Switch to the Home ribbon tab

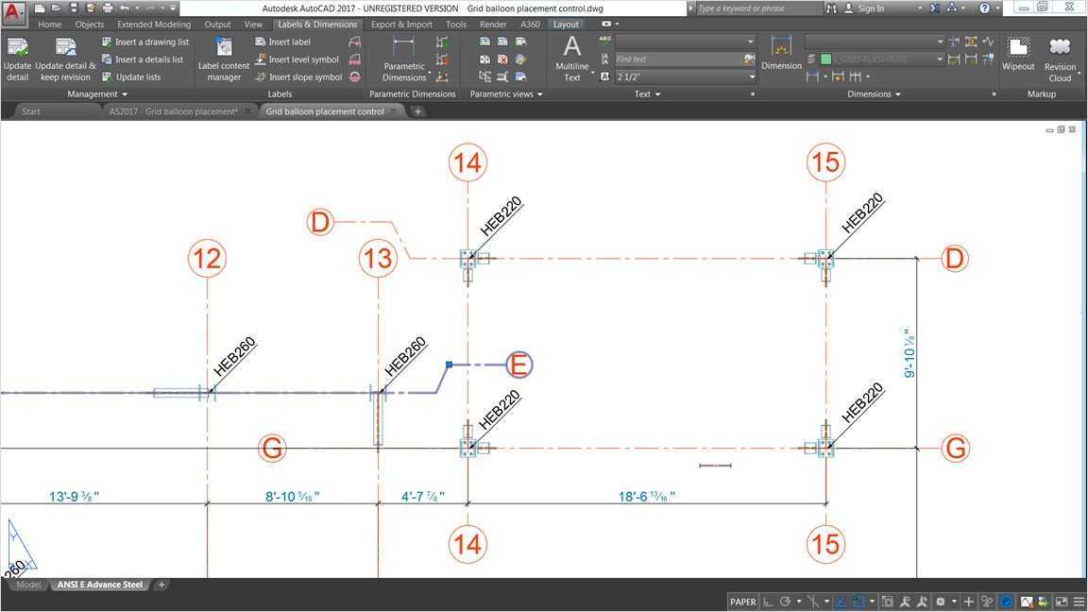click(49, 25)
